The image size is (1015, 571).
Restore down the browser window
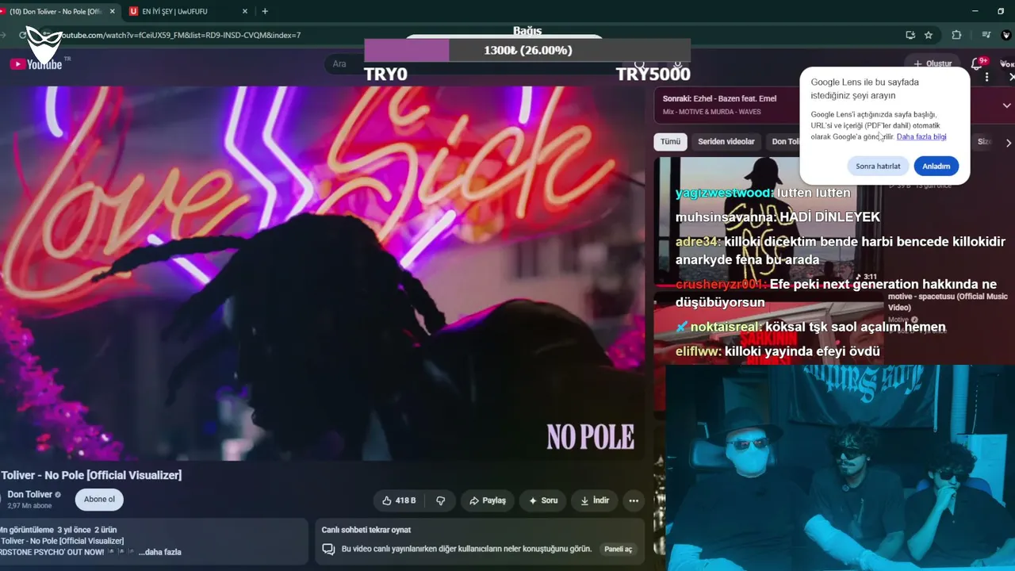(x=1001, y=11)
